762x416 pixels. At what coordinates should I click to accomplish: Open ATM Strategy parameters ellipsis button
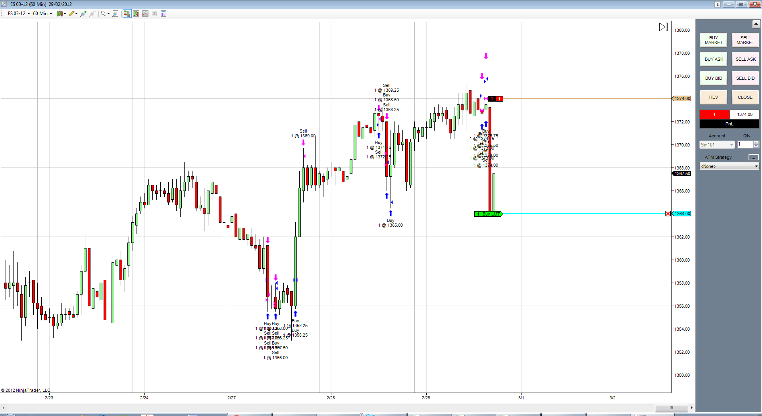click(754, 157)
